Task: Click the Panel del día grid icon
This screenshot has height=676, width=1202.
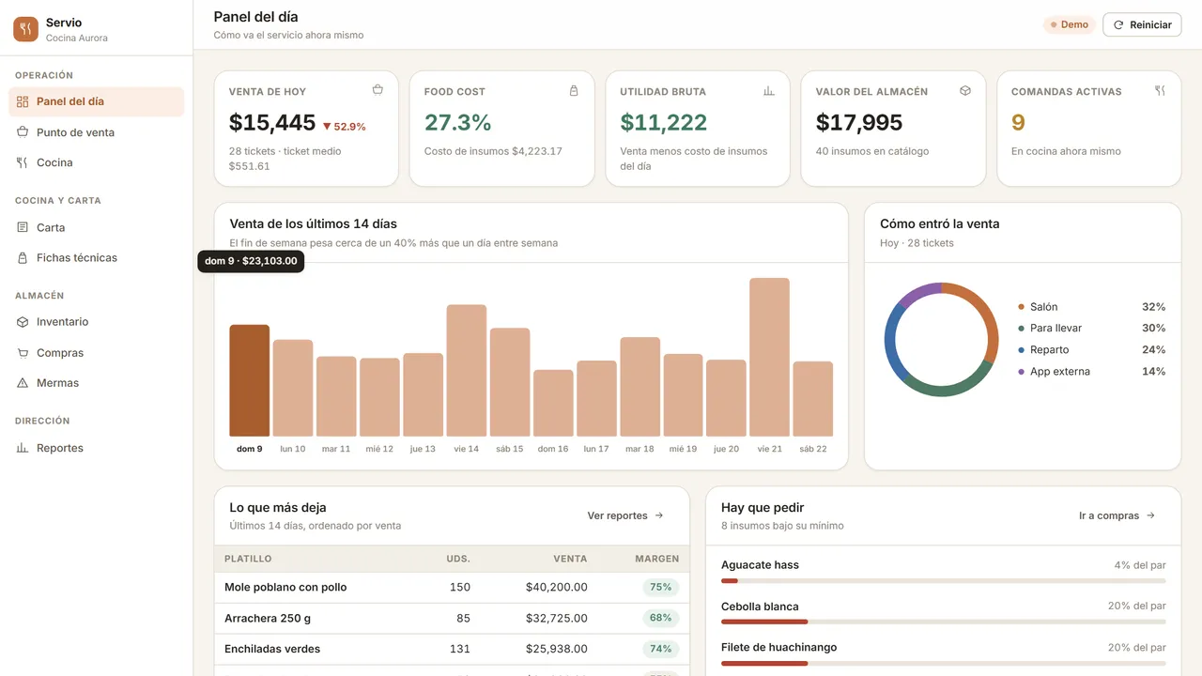Action: (x=23, y=101)
